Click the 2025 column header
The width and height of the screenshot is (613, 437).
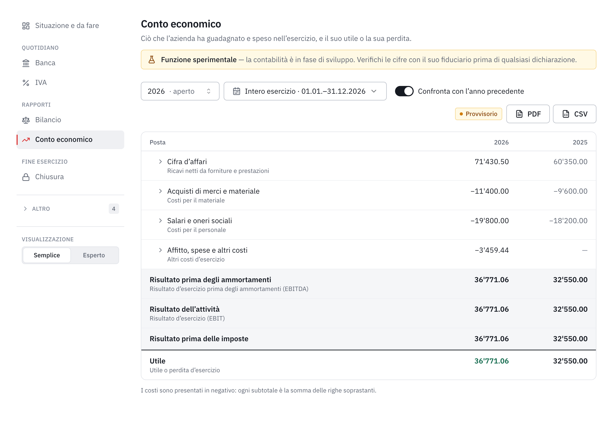coord(580,142)
